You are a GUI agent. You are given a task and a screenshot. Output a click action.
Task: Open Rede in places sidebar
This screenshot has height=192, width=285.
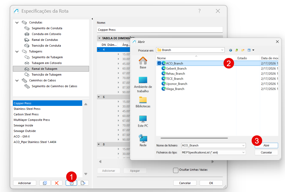pyautogui.click(x=143, y=140)
